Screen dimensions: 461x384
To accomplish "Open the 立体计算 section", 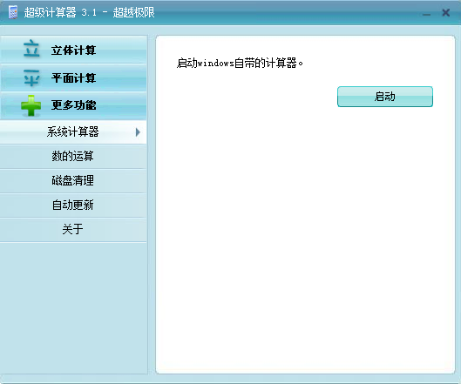I will pos(73,50).
